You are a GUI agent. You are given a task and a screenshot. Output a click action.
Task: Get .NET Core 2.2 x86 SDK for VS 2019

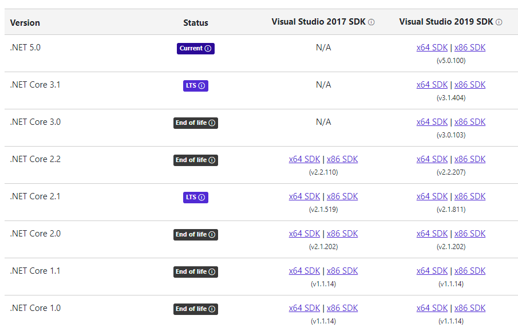click(470, 159)
